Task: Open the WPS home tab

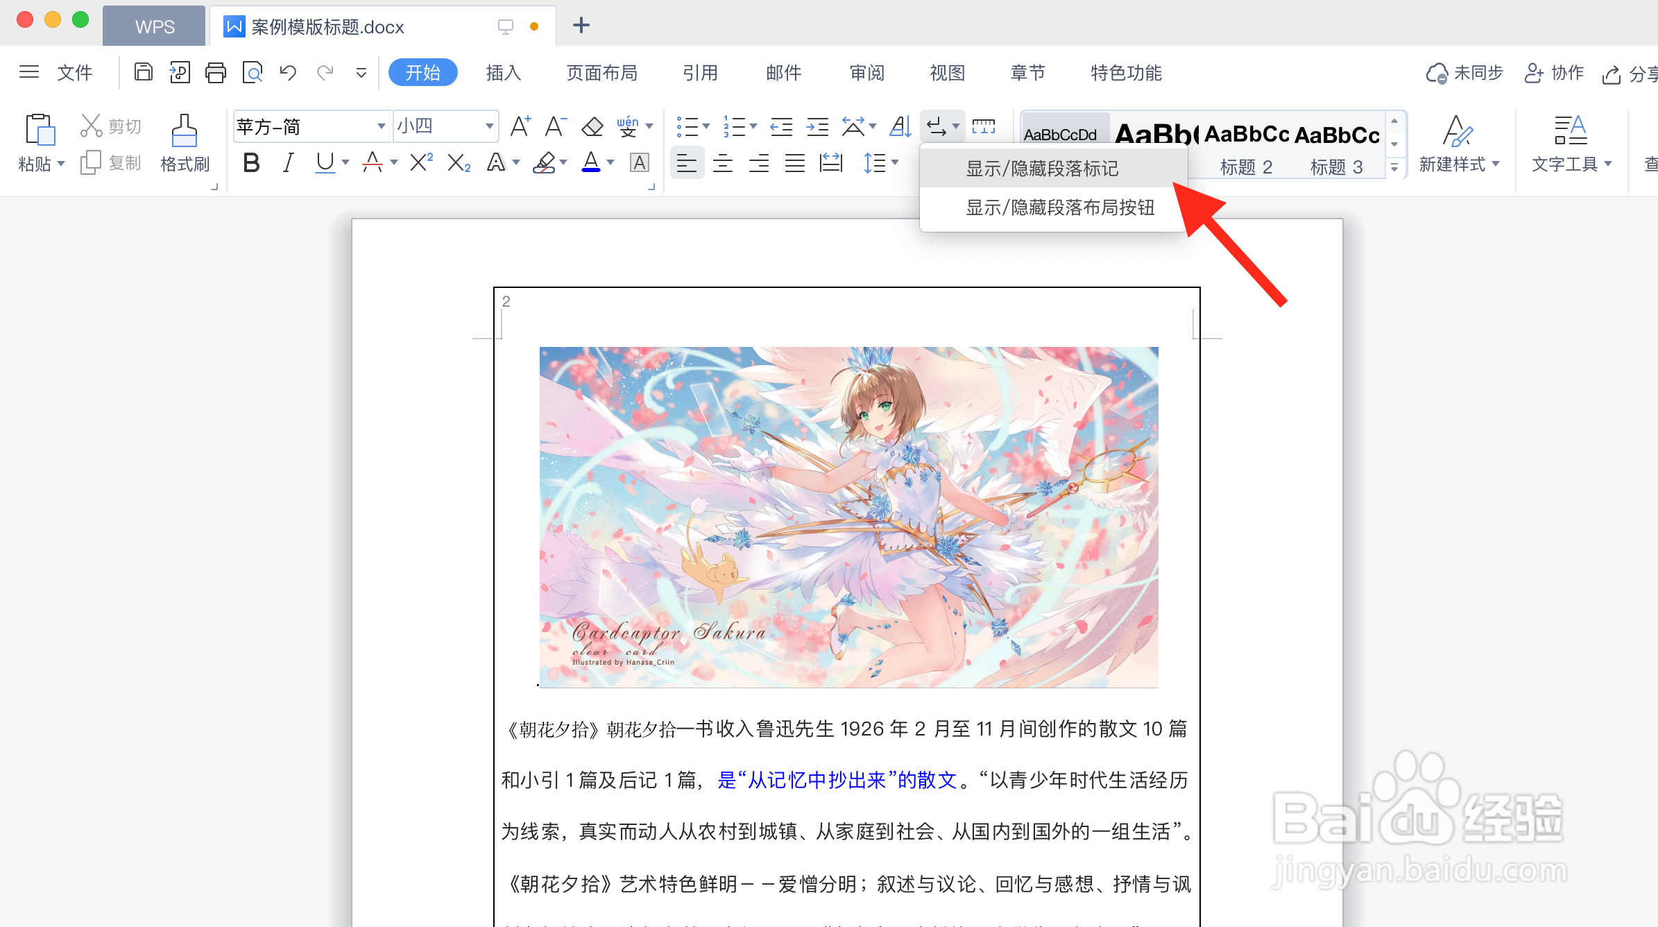Action: click(x=154, y=26)
